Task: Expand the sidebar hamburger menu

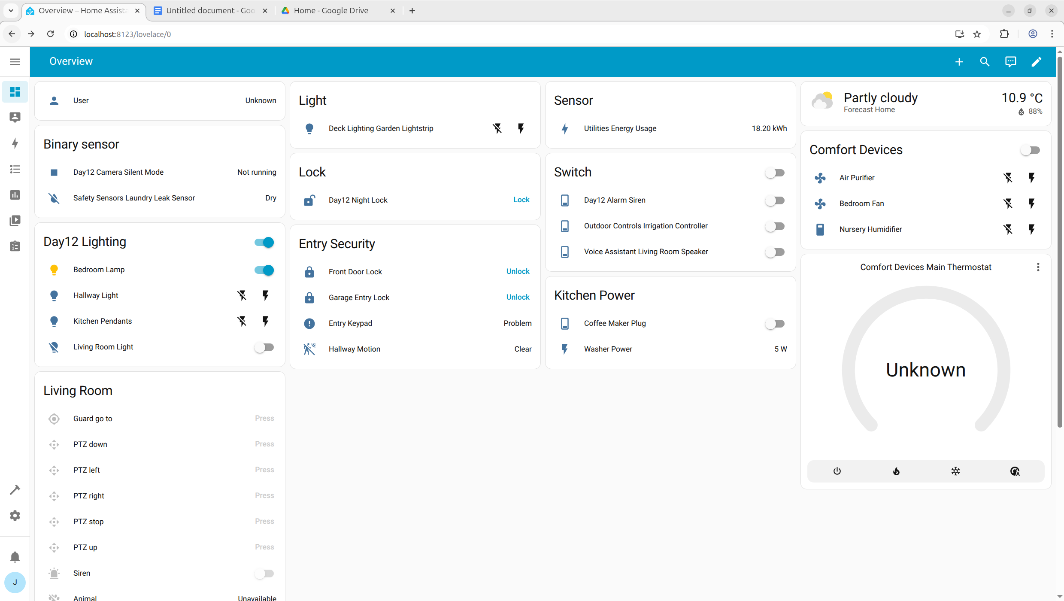Action: [x=15, y=62]
